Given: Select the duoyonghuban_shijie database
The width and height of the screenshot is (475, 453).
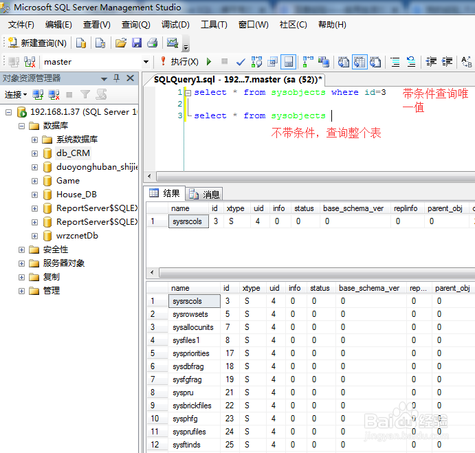Looking at the screenshot, I should click(97, 167).
